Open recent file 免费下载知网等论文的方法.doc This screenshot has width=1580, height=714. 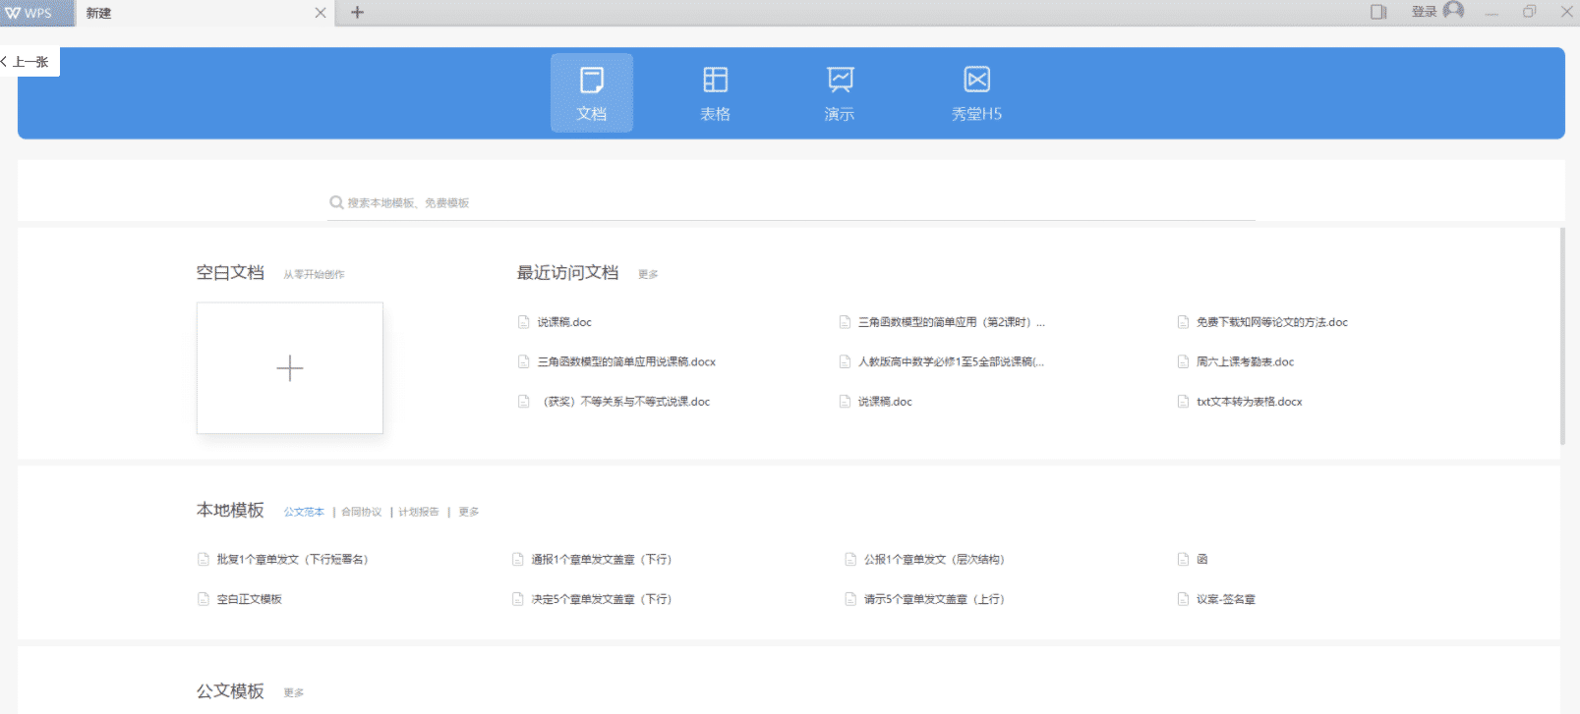1272,322
